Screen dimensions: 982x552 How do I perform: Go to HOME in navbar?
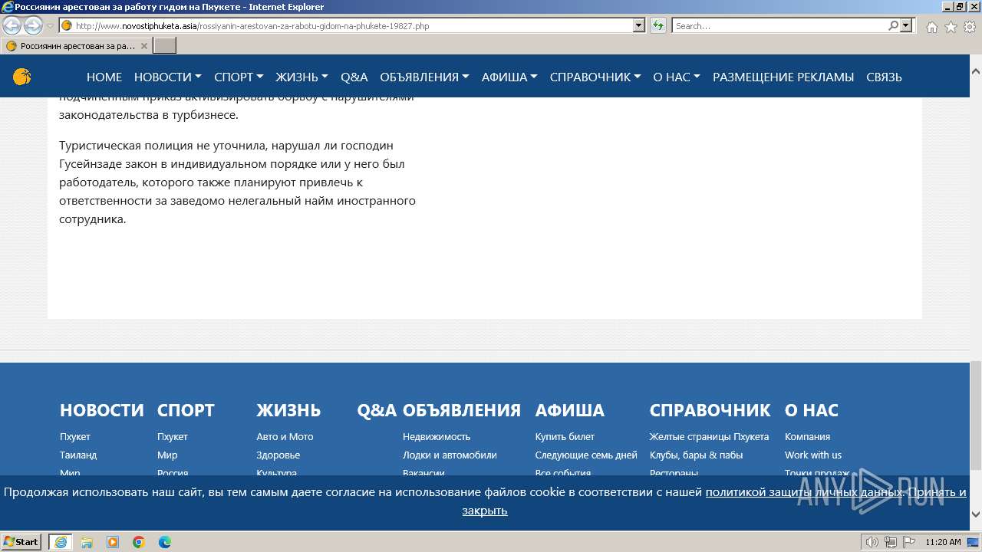104,77
